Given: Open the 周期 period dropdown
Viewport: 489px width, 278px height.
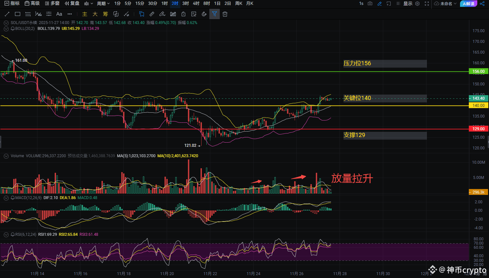Looking at the screenshot, I should pos(103,4).
